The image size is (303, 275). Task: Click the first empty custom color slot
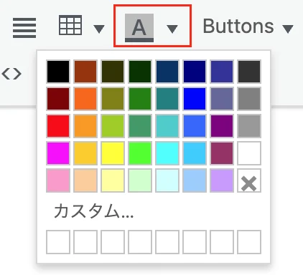(x=58, y=242)
